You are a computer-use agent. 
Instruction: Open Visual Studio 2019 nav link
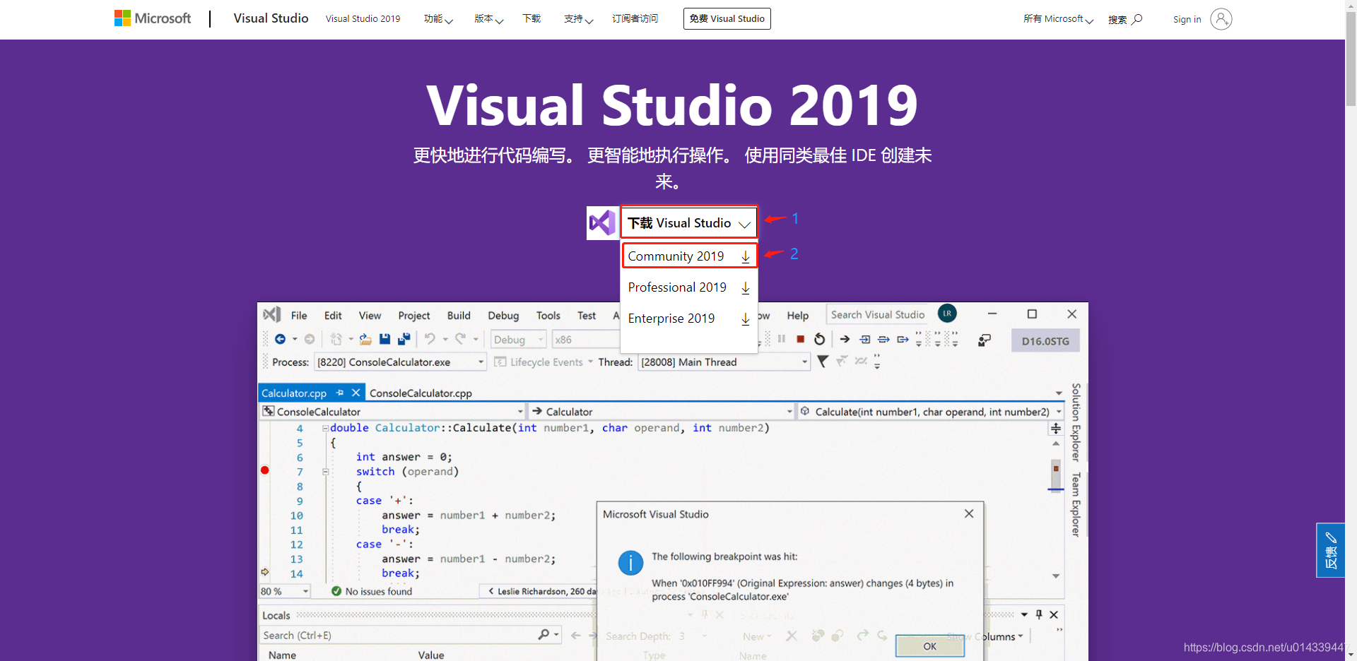(363, 19)
